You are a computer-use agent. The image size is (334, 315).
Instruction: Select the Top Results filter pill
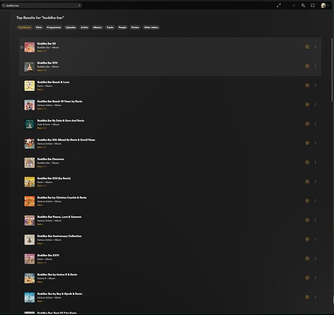25,28
